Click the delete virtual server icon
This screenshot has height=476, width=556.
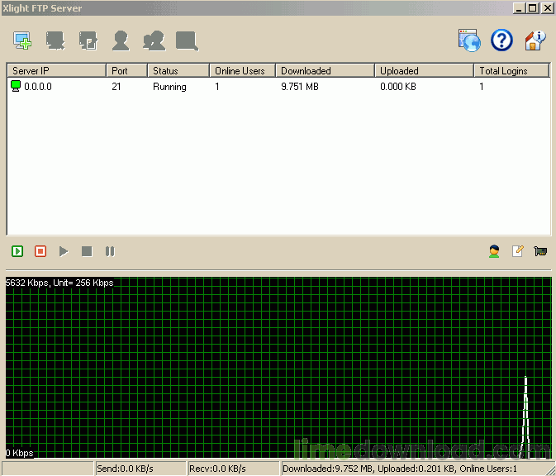click(55, 40)
